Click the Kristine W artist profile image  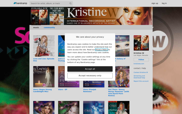tap(141, 43)
